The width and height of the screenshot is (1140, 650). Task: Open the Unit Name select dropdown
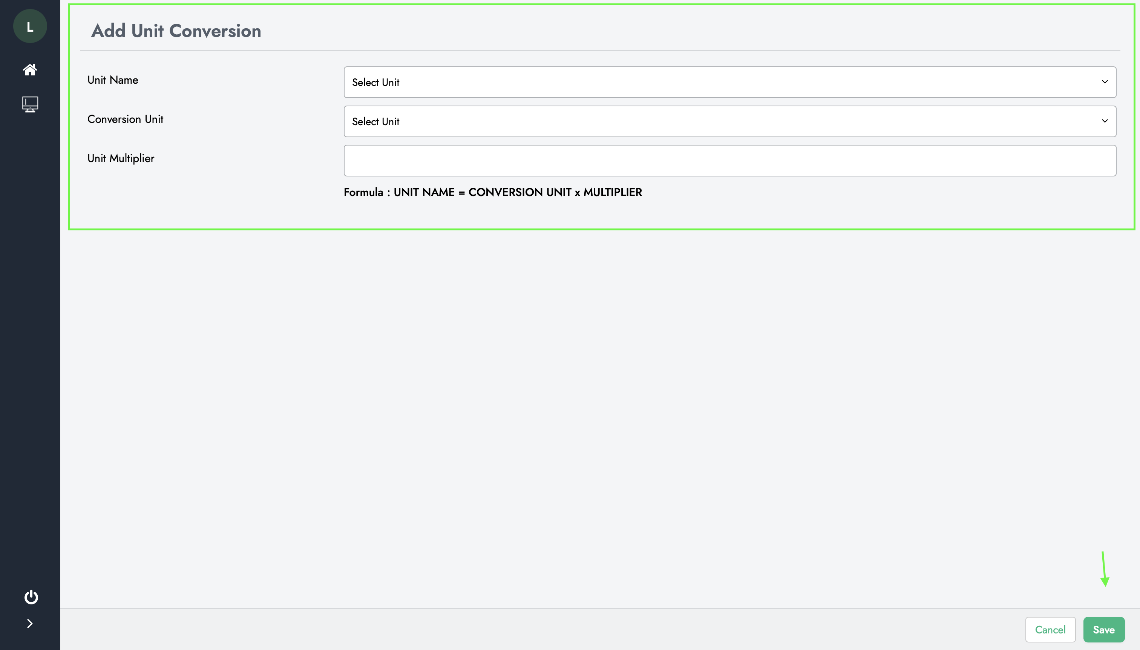[729, 82]
